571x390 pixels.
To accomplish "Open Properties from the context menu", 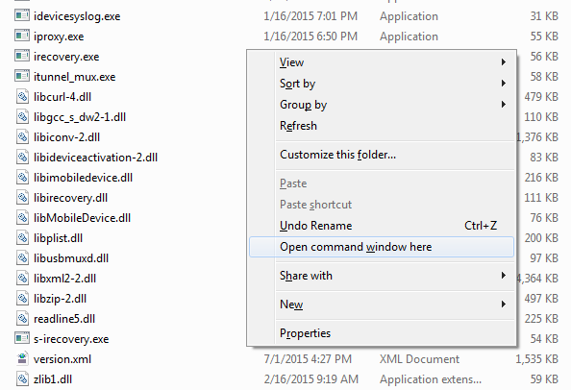I will 382,333.
